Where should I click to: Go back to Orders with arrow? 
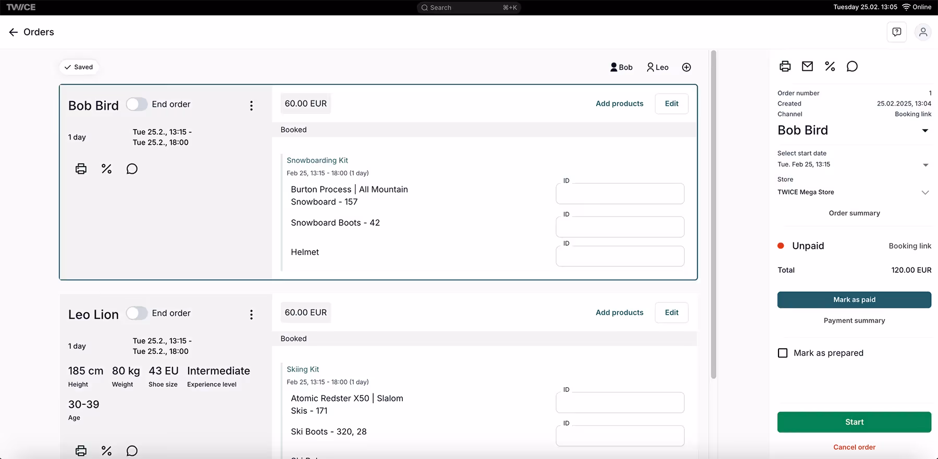coord(14,32)
